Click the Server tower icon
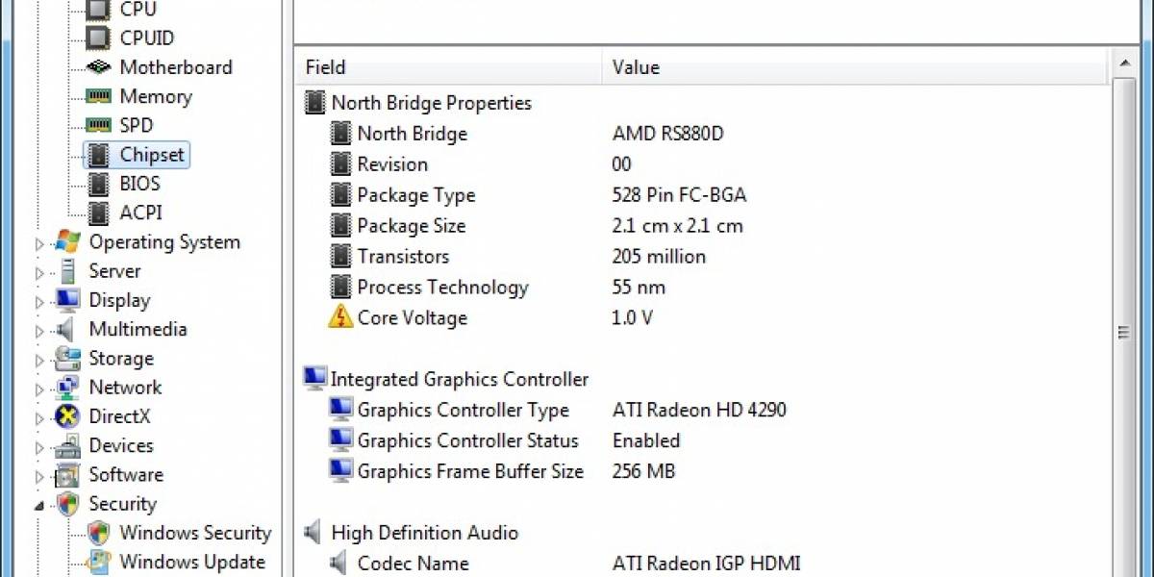This screenshot has width=1154, height=577. tap(67, 271)
